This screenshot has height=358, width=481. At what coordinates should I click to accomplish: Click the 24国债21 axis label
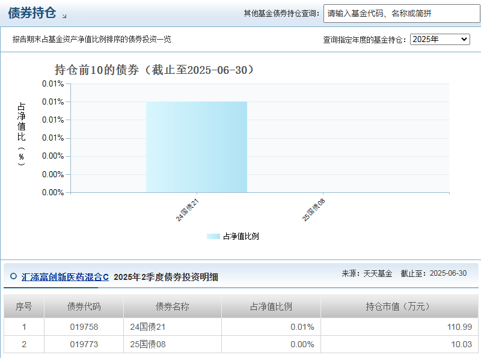tap(187, 210)
